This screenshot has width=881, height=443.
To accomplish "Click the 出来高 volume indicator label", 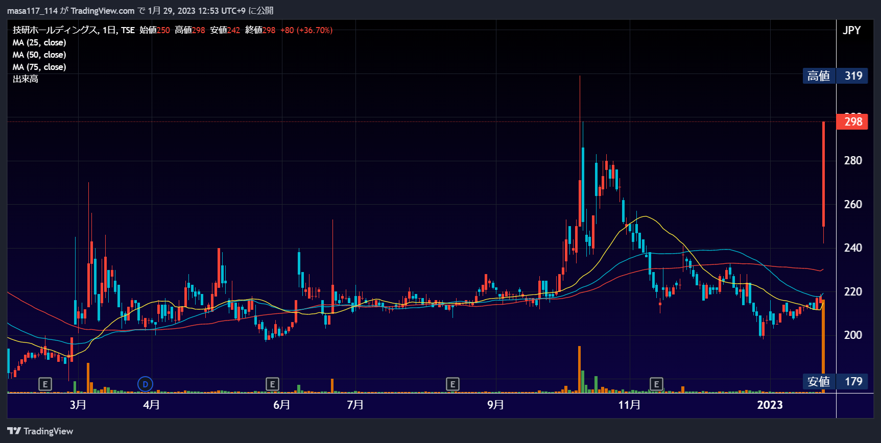I will coord(26,79).
